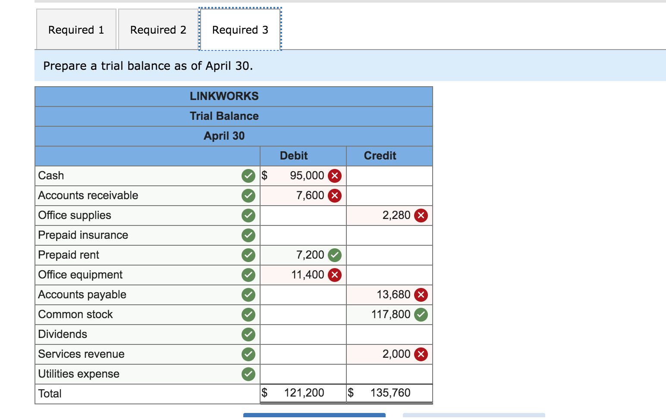
Task: Edit the Services revenue credit 2,000
Action: tap(390, 354)
